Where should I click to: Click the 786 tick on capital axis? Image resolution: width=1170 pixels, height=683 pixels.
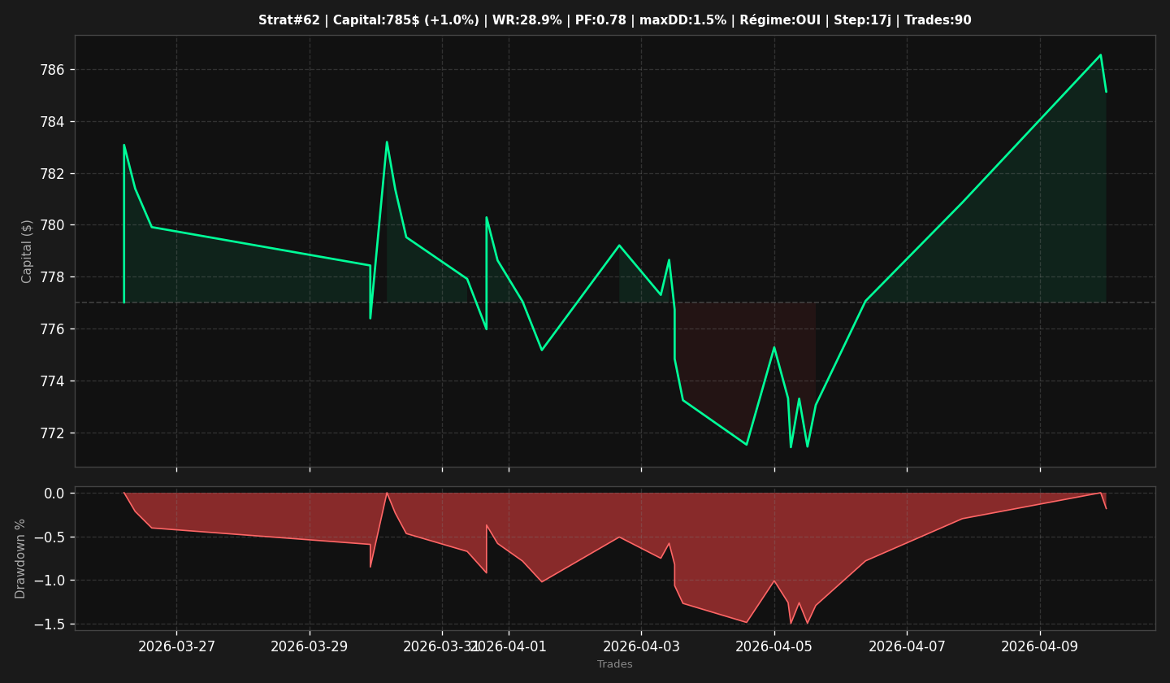(54, 70)
